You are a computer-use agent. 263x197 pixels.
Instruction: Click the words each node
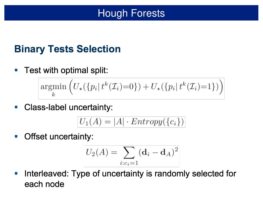coord(44,184)
